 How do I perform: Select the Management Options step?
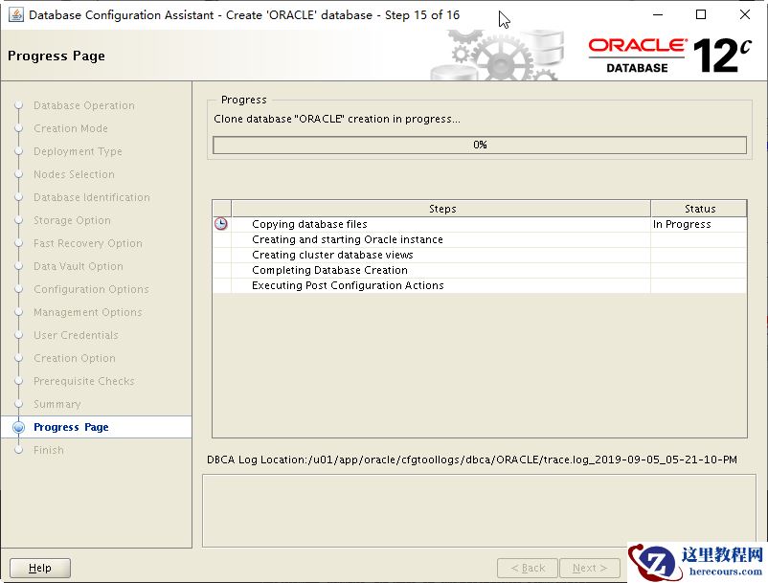(88, 312)
